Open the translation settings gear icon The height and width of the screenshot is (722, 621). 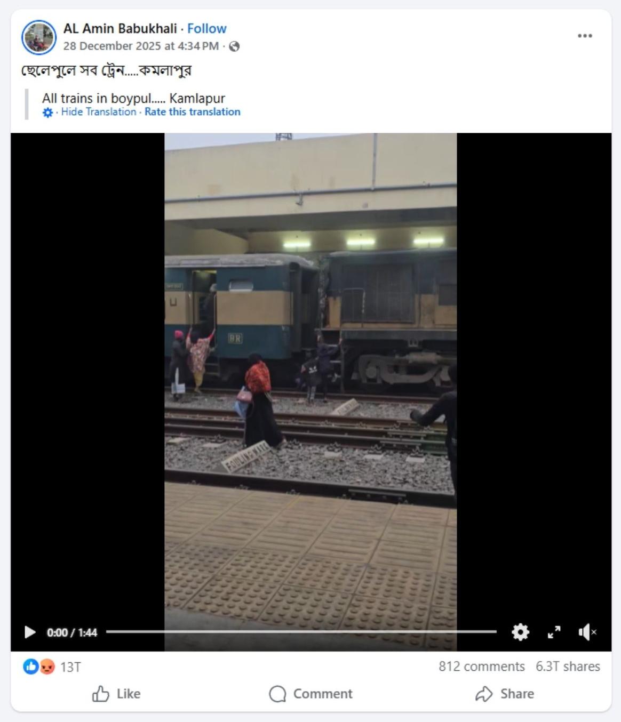click(47, 113)
